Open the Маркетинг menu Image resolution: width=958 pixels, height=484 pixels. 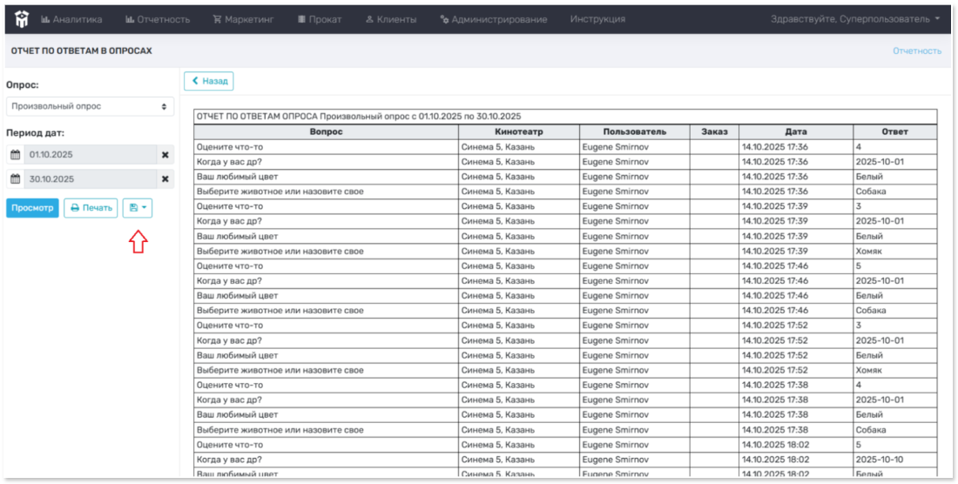tap(243, 19)
